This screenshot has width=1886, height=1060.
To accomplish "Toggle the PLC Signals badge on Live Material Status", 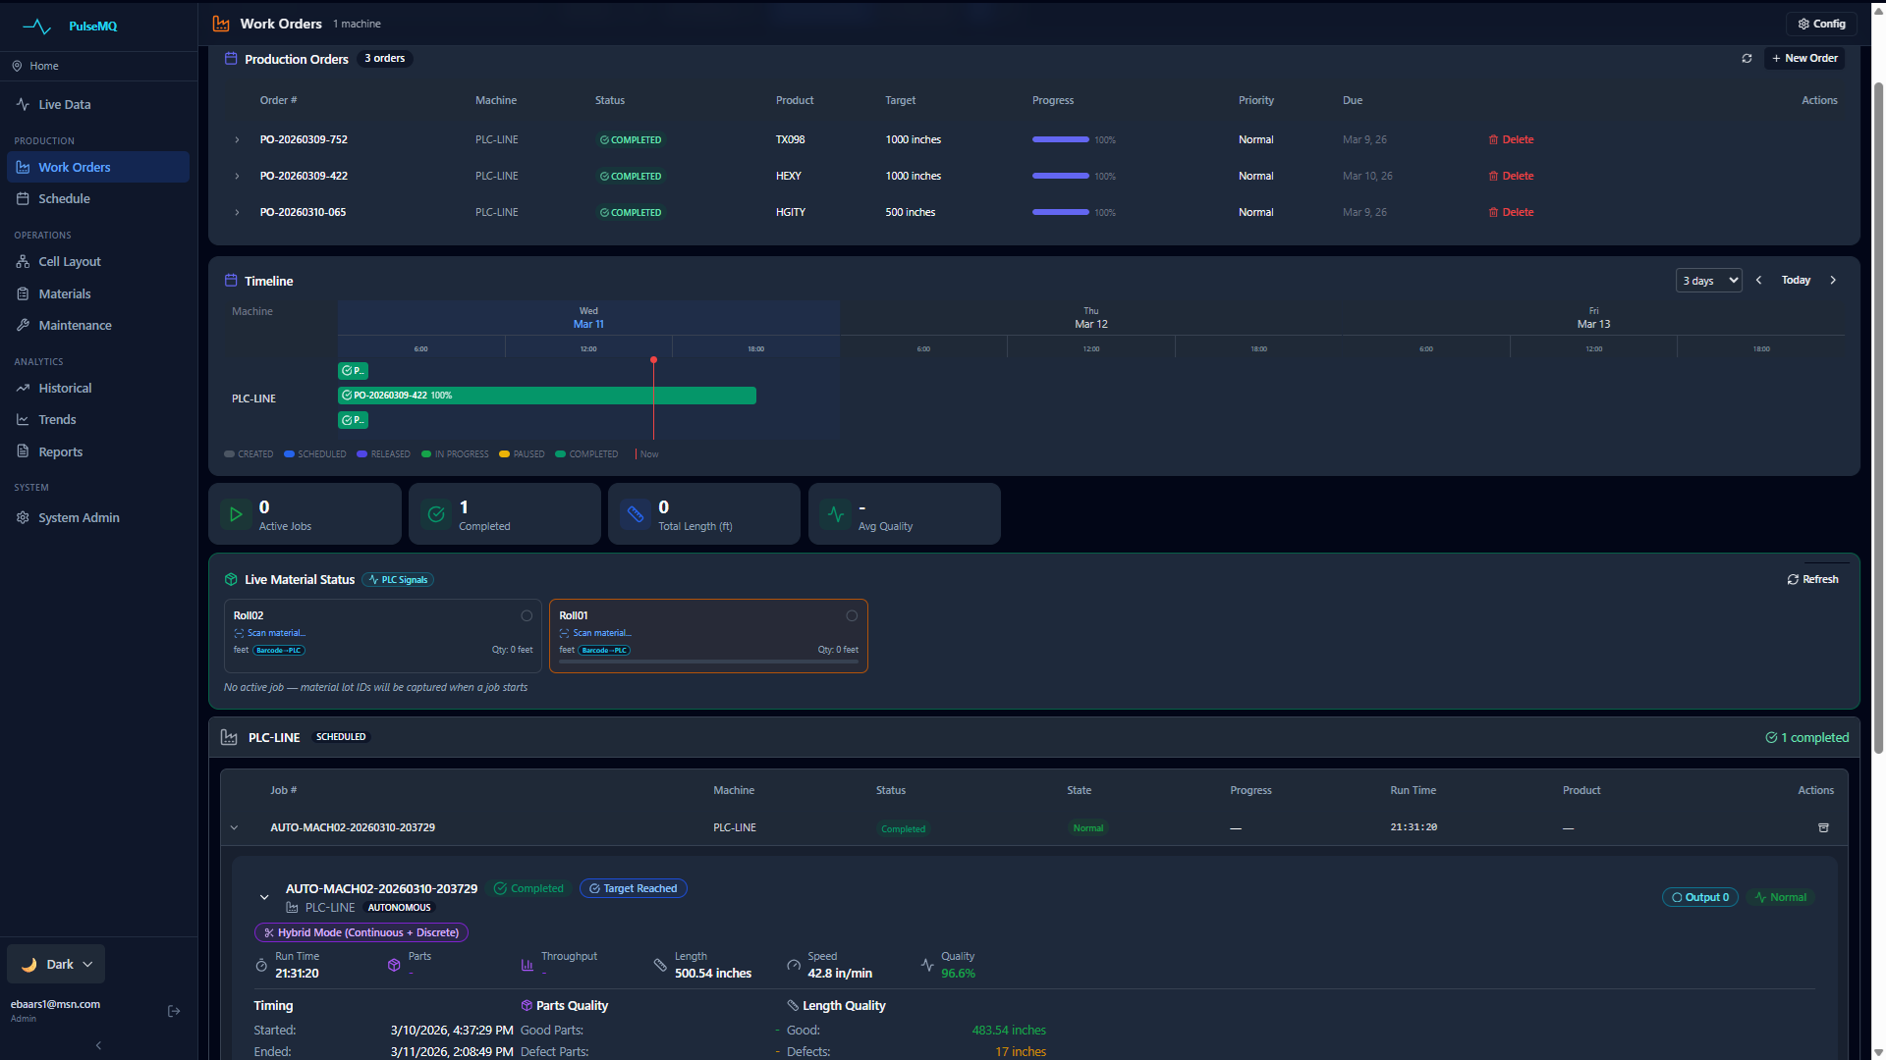I will [397, 579].
